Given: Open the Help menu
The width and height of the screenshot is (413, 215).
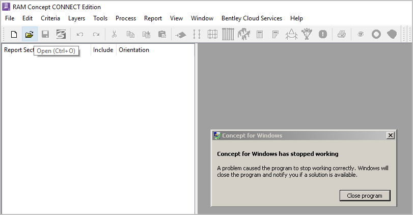Looking at the screenshot, I should click(x=296, y=18).
